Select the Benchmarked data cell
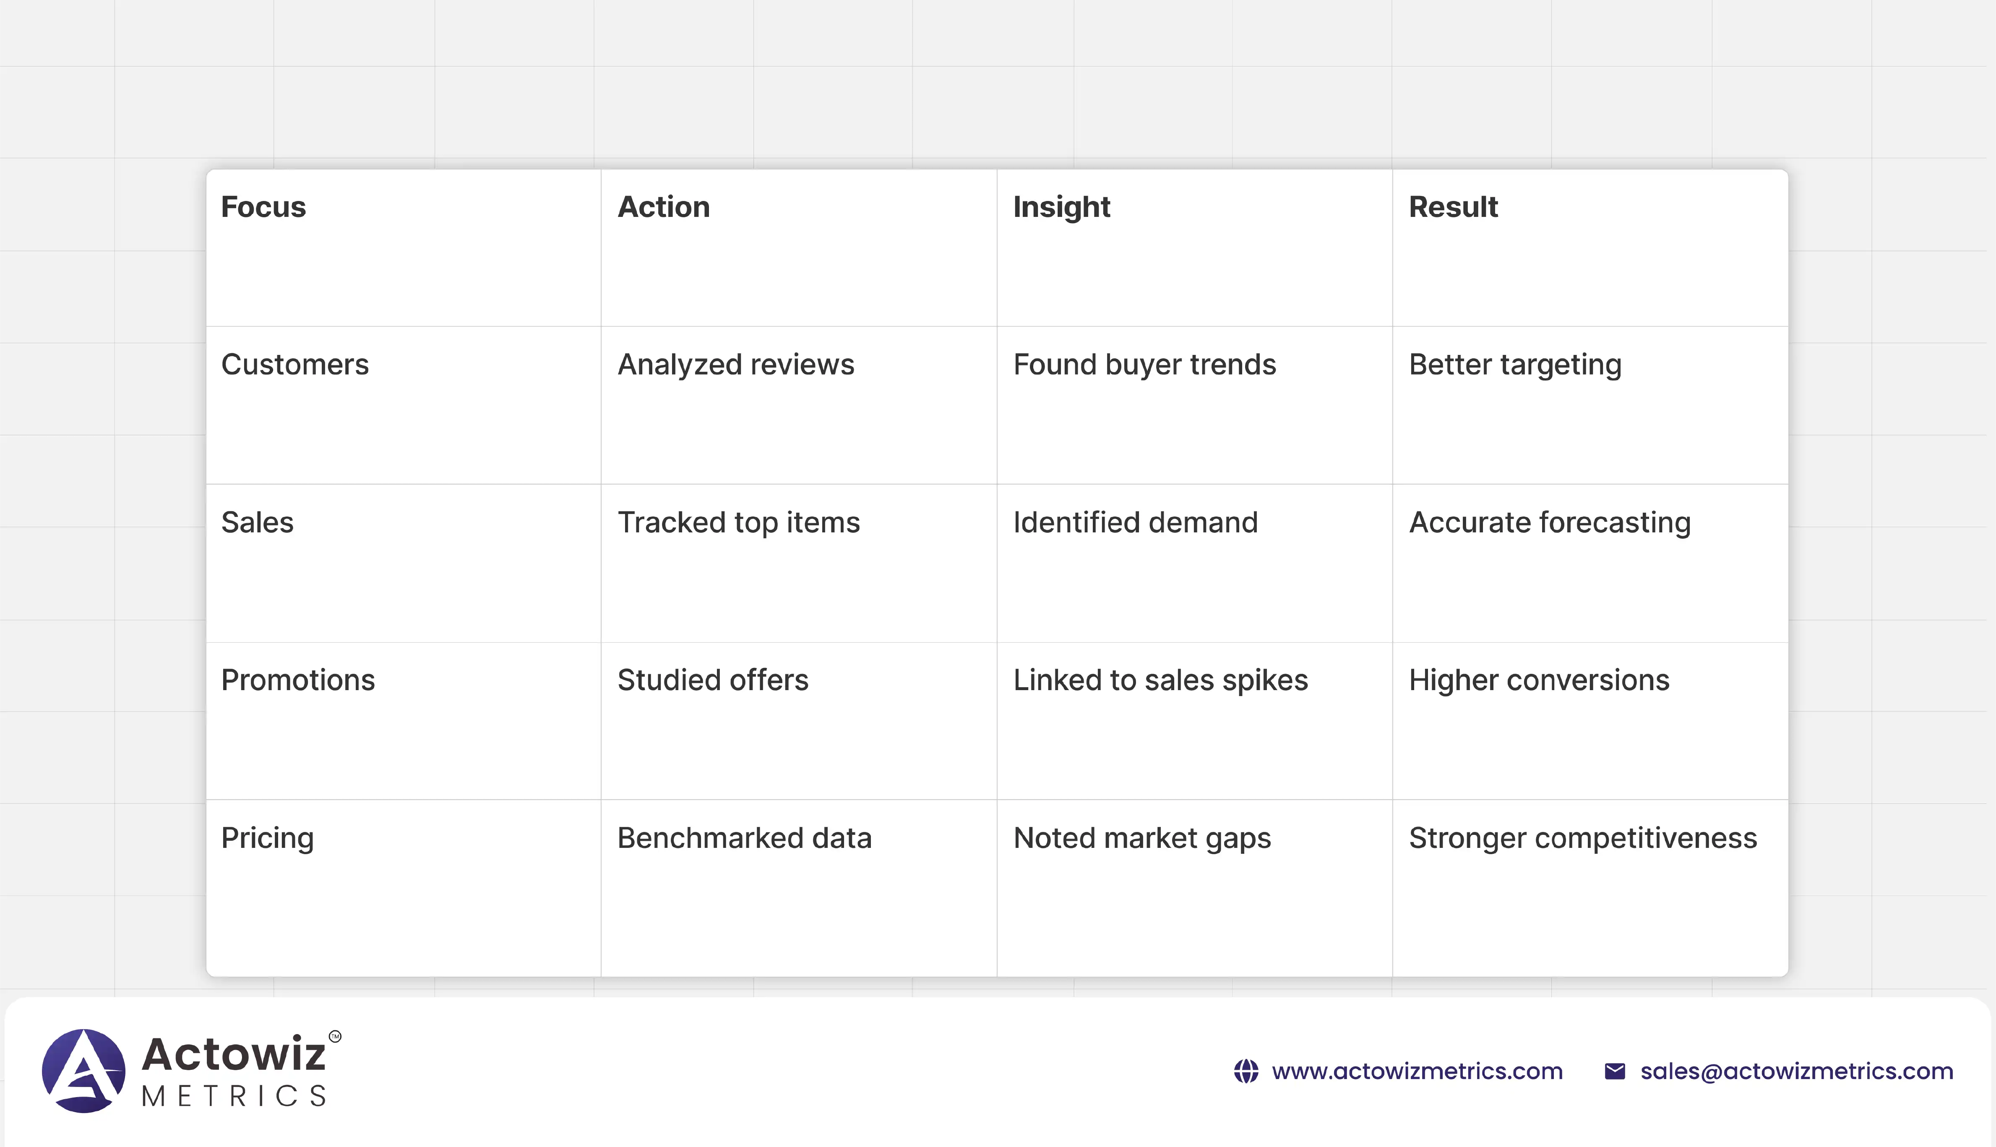This screenshot has width=1996, height=1147. [744, 838]
